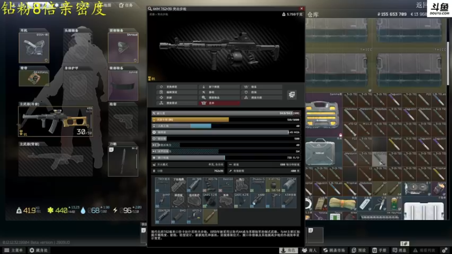452x254 pixels.
Task: Select the CSS AK part slot
Action: click(289, 185)
